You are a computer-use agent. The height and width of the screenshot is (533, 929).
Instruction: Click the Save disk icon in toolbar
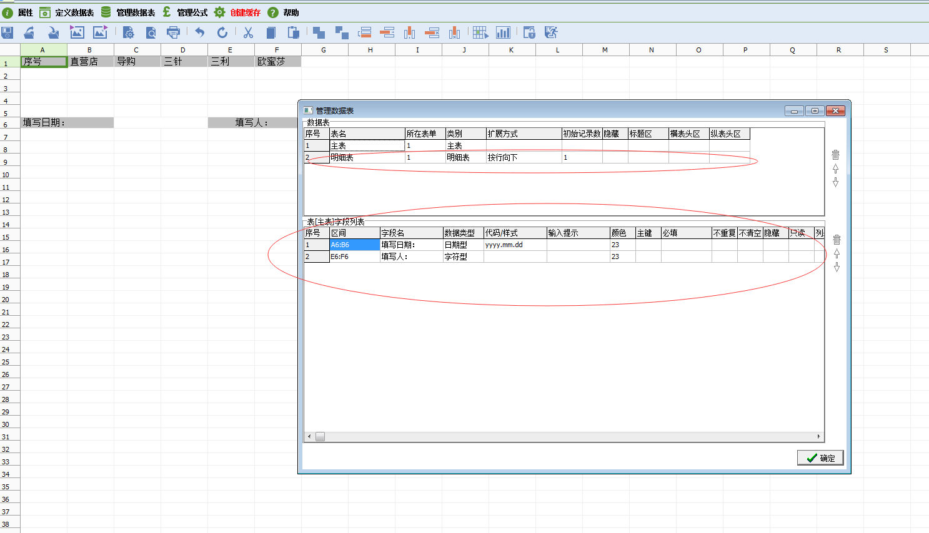click(7, 32)
